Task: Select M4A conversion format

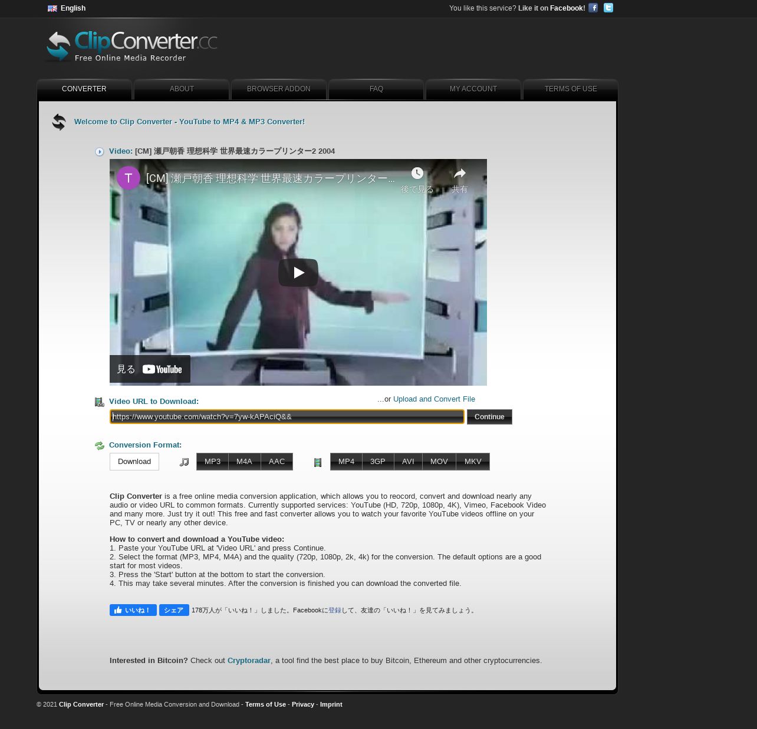Action: tap(244, 462)
